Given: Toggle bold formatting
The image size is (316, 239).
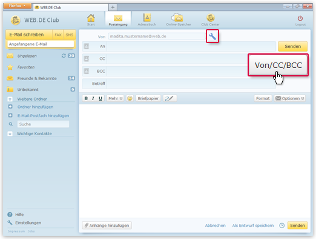Looking at the screenshot, I should 86,98.
